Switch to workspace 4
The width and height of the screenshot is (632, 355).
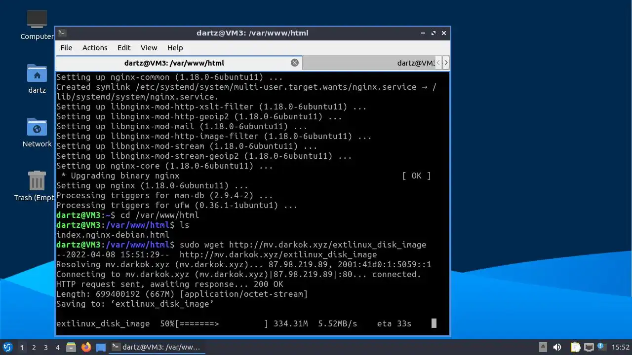click(57, 347)
